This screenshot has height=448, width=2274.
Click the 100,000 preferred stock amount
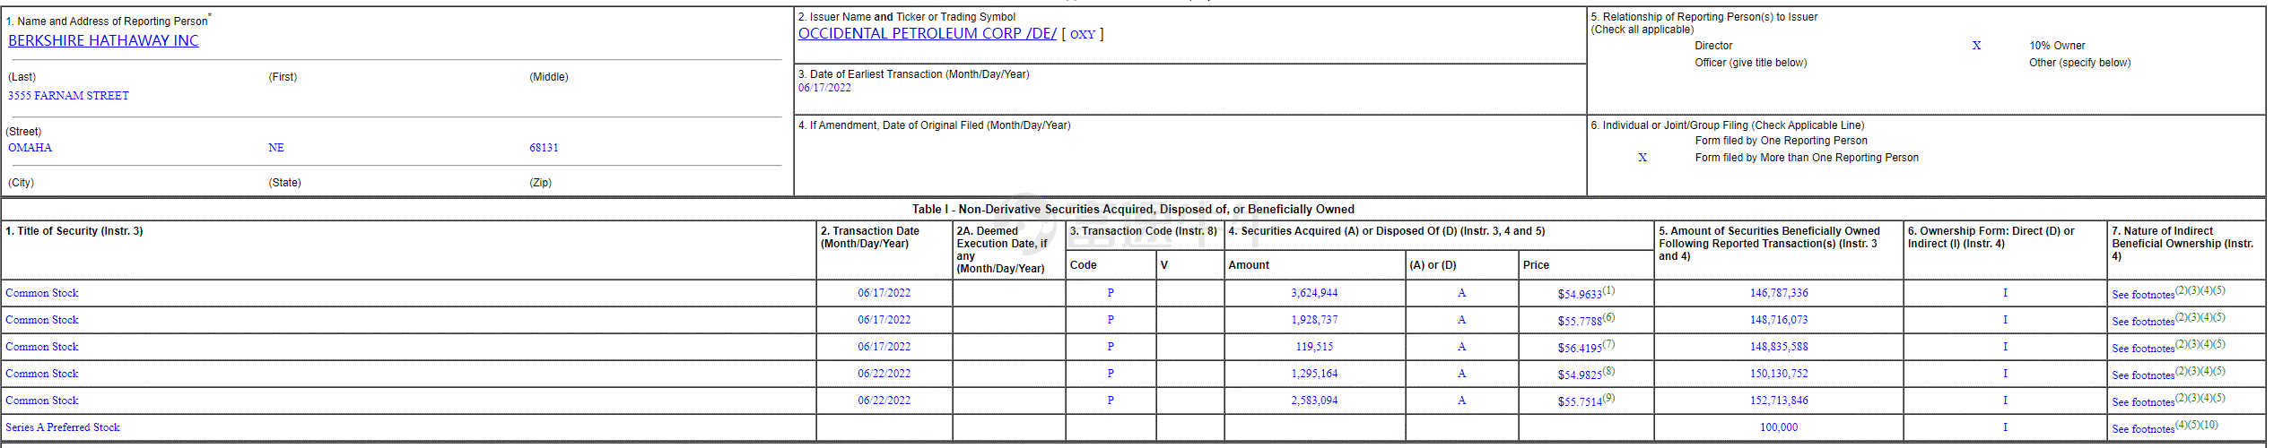click(1779, 427)
